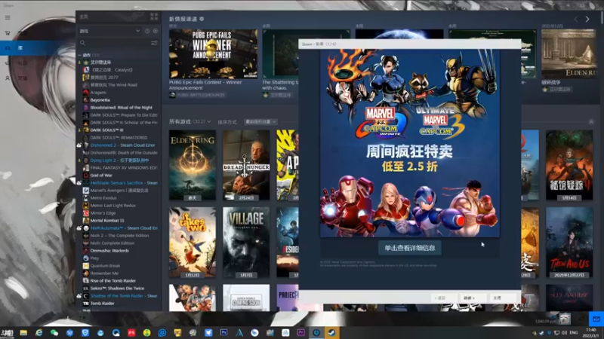This screenshot has width=604, height=339.
Task: Open Community via the megaphone icon
Action: click(7, 63)
